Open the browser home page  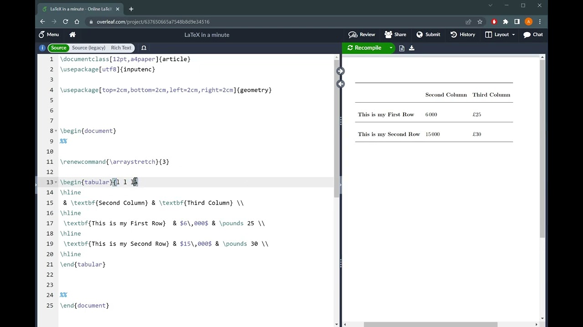pos(77,21)
